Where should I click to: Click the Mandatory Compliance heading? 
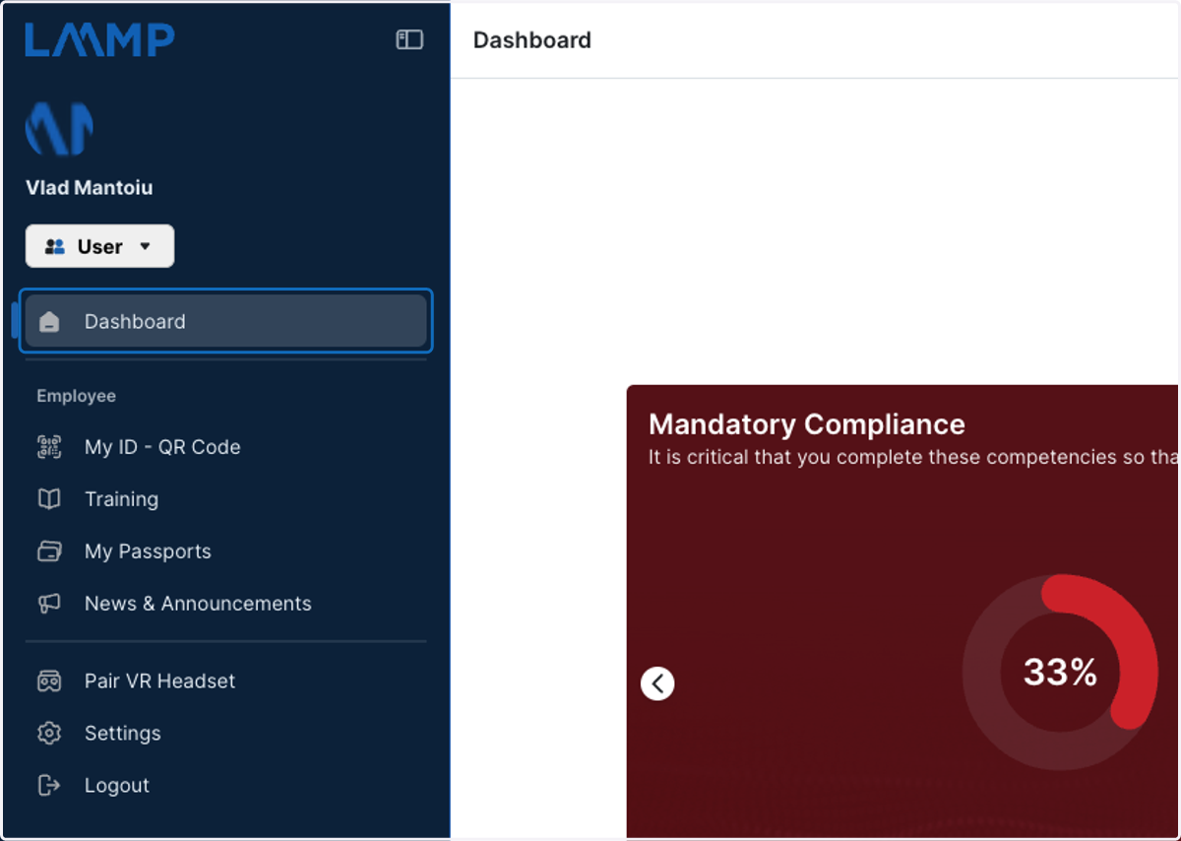coord(807,424)
